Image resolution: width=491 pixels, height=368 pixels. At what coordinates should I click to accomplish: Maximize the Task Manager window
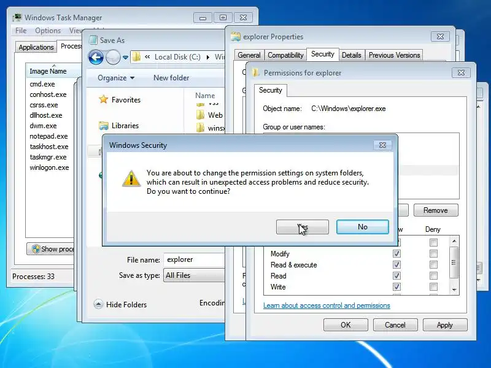(223, 18)
